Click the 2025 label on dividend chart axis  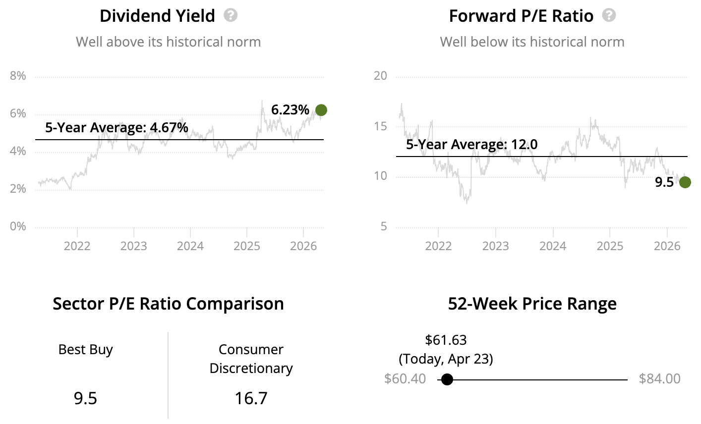[247, 246]
